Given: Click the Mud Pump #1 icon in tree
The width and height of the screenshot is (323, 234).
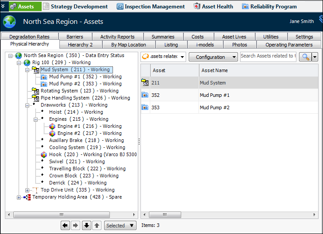Looking at the screenshot, I should [x=44, y=77].
